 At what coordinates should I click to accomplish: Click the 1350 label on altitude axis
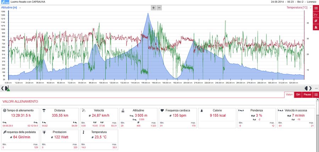[x=3, y=12]
